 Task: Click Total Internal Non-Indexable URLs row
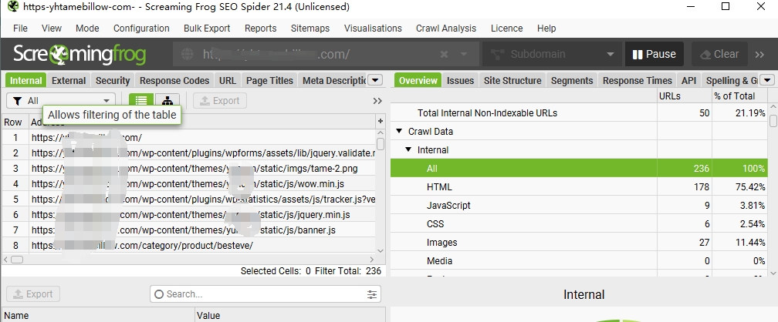coord(579,113)
